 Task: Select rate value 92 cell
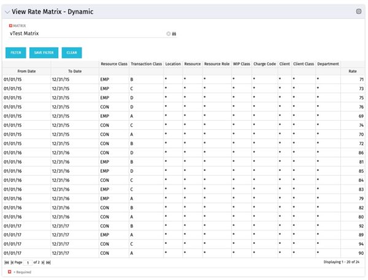click(x=353, y=226)
